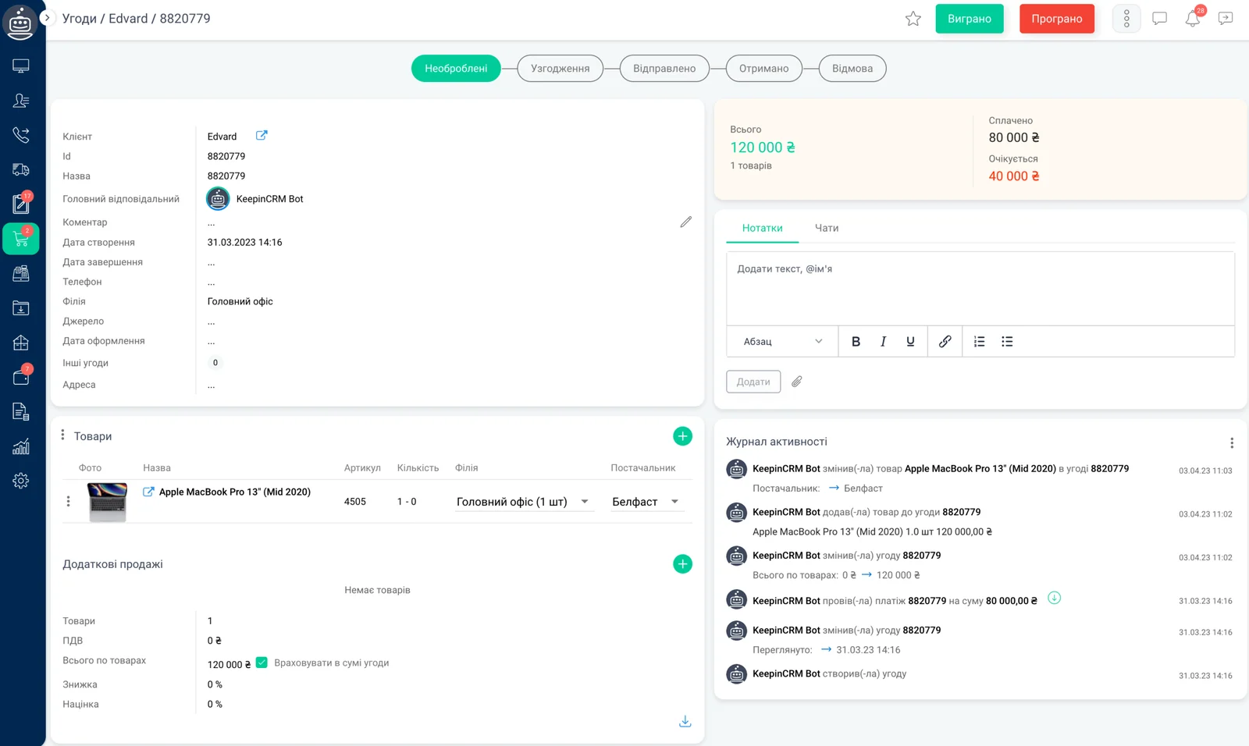Add a product with Товари plus button
The image size is (1249, 746).
(682, 436)
